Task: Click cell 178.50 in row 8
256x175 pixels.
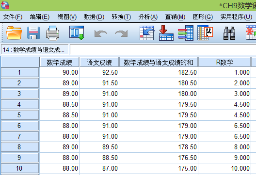Action: click(x=159, y=147)
